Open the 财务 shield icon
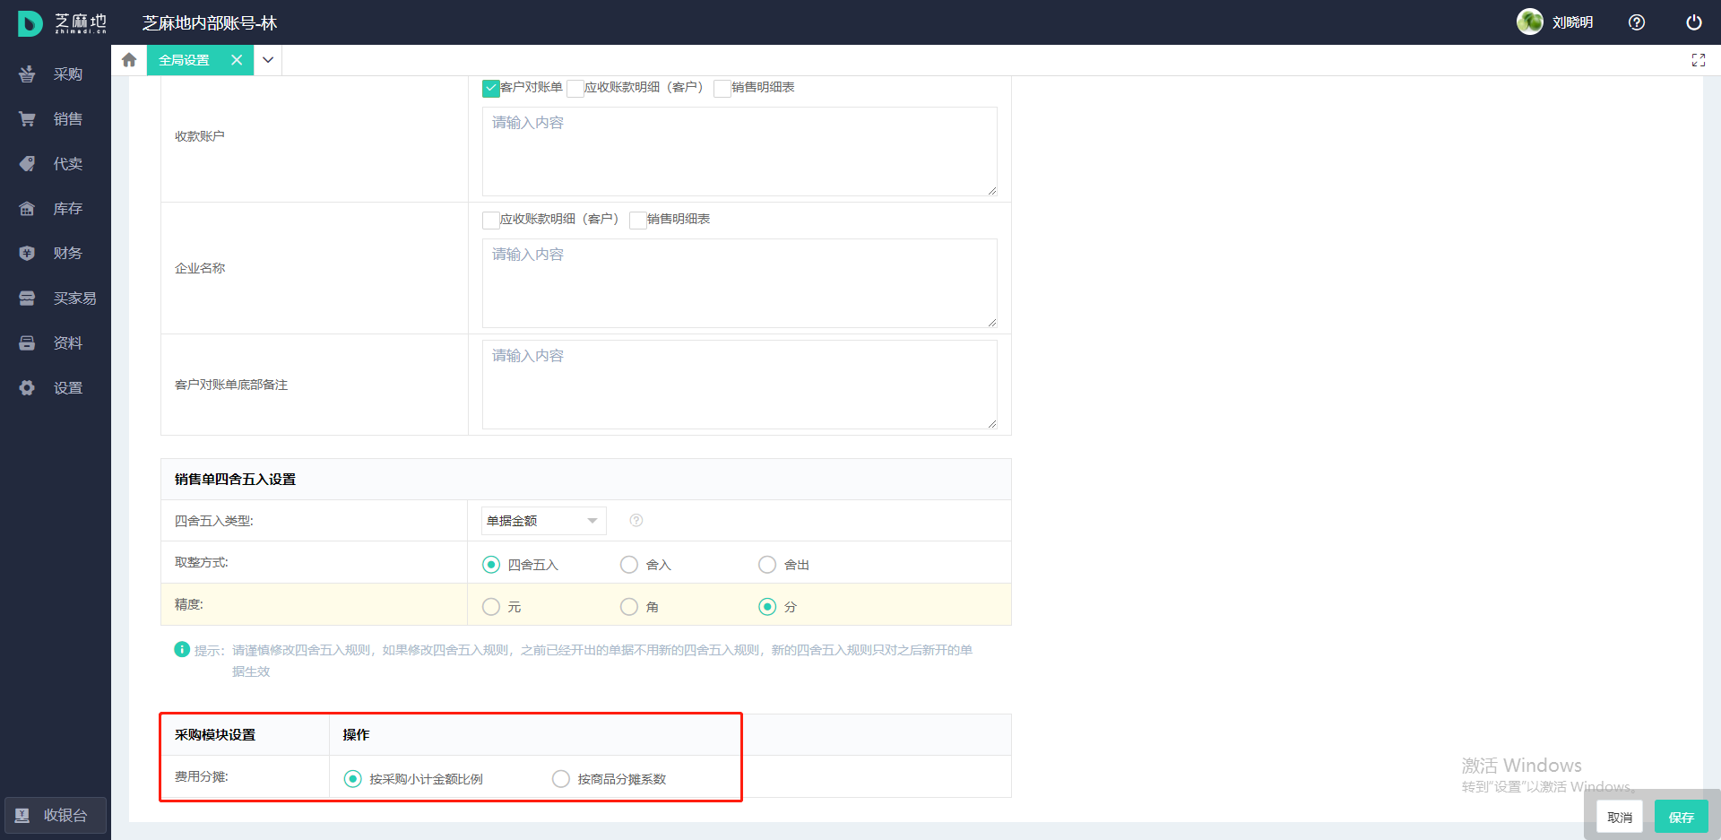 (27, 254)
